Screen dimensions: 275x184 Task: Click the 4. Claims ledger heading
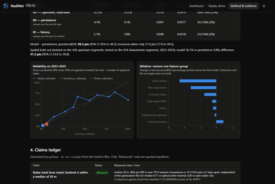[45, 150]
